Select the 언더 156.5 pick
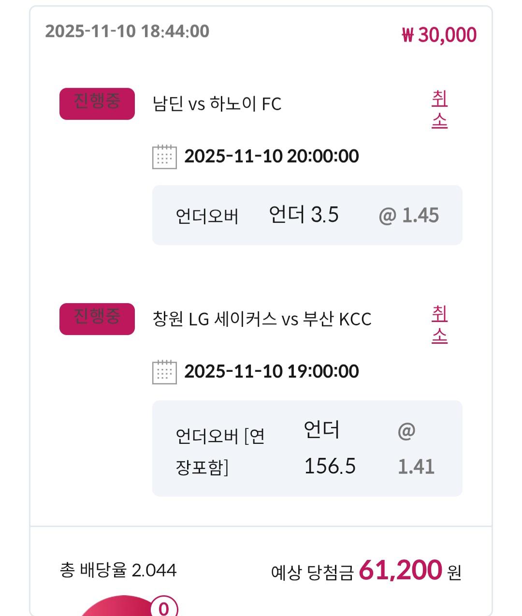Viewport: 522px width, 616px height. coord(330,448)
